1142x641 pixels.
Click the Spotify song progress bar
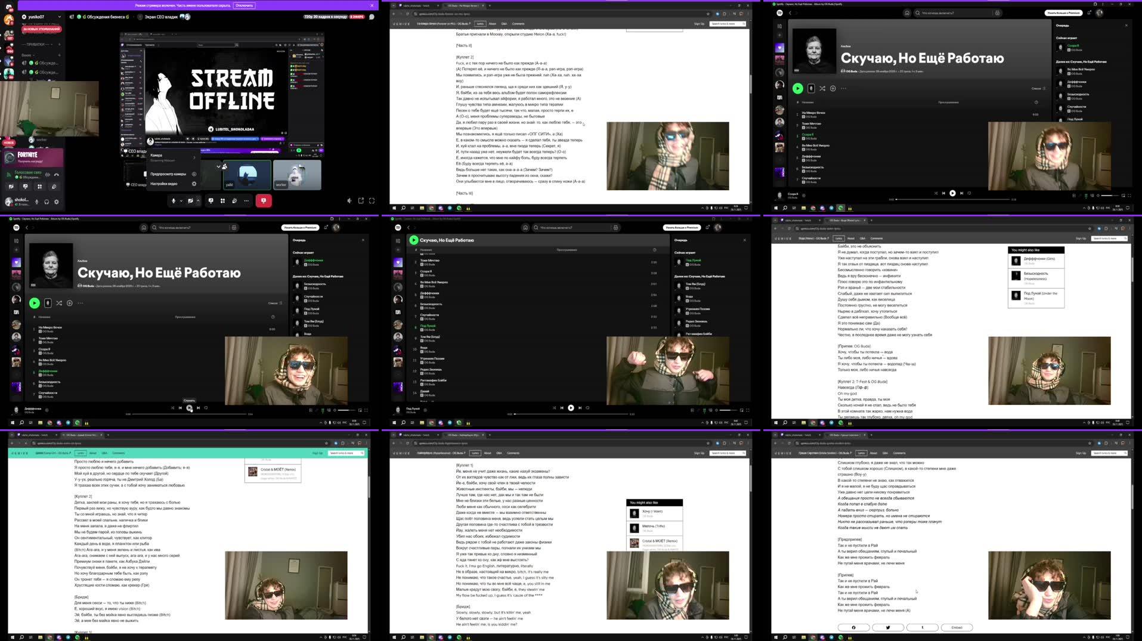pyautogui.click(x=953, y=199)
